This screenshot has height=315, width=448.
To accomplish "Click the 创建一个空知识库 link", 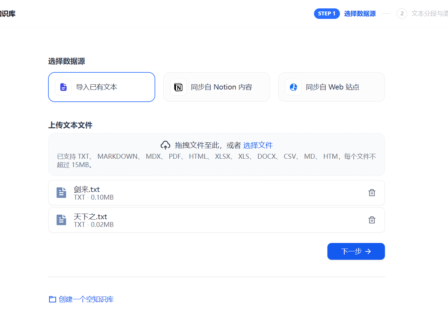I will (x=86, y=299).
